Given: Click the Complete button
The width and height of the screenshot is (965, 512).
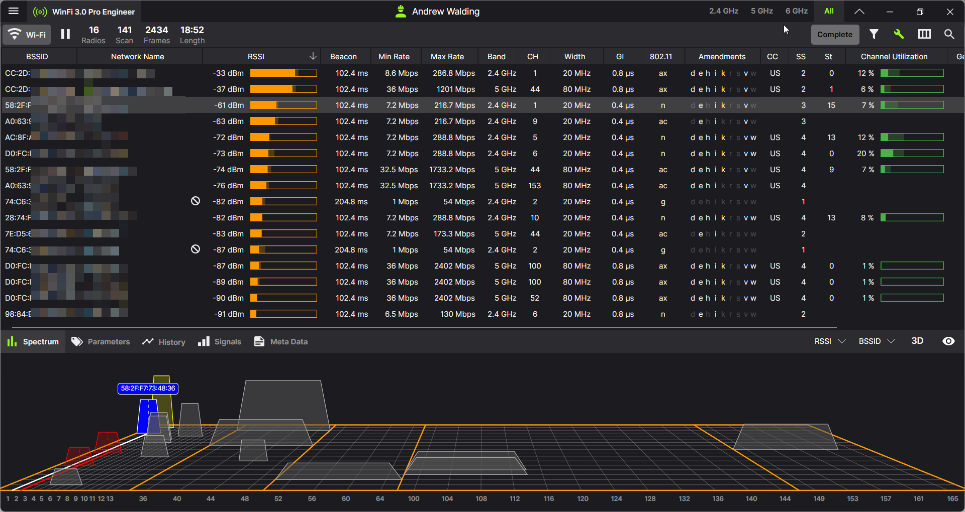Looking at the screenshot, I should coord(834,35).
